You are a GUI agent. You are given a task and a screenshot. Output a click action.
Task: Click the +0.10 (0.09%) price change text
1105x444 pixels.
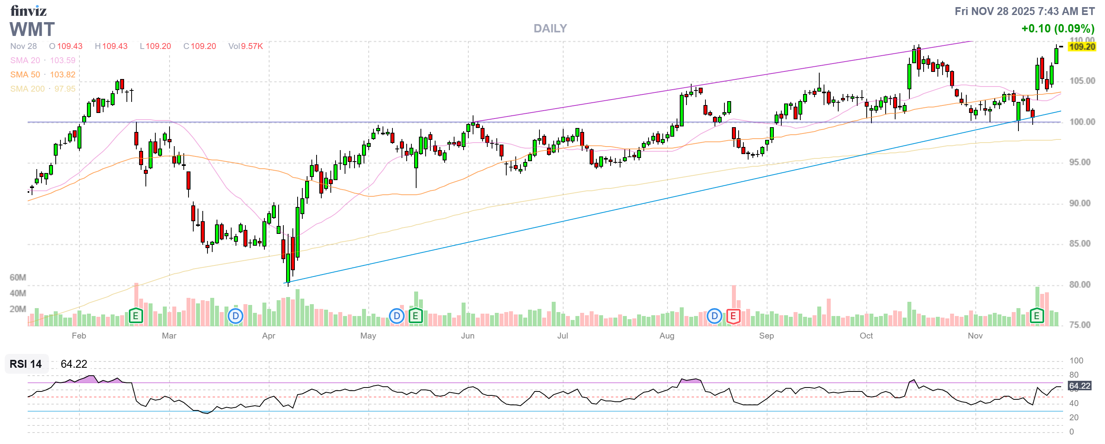click(1058, 28)
